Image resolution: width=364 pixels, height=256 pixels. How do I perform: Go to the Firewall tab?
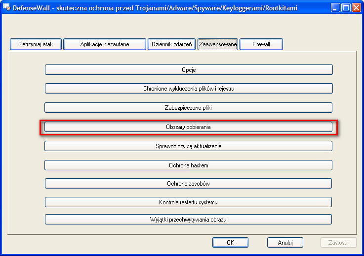tap(261, 44)
